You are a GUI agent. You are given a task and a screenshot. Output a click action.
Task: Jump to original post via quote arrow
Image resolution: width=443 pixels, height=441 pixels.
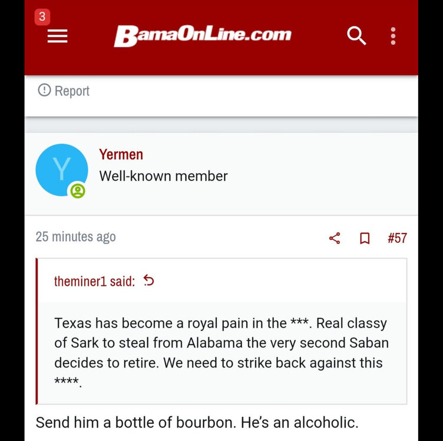[149, 281]
